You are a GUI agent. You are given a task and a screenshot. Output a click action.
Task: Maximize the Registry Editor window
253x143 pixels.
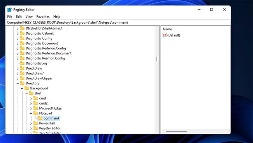[211, 10]
